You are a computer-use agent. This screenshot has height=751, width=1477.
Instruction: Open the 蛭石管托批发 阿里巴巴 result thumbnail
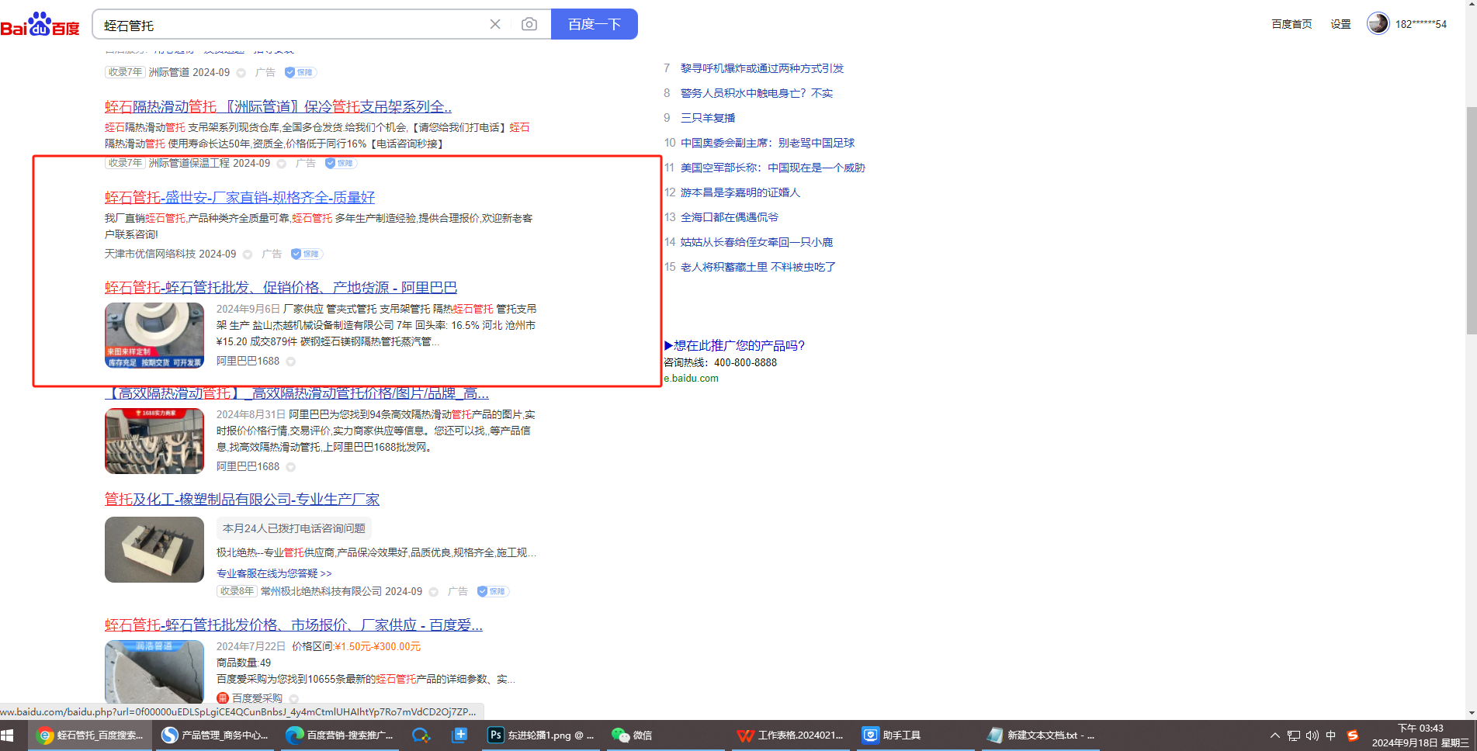point(154,335)
